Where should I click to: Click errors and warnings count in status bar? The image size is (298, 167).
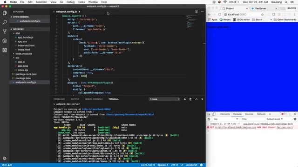[x=7, y=165]
